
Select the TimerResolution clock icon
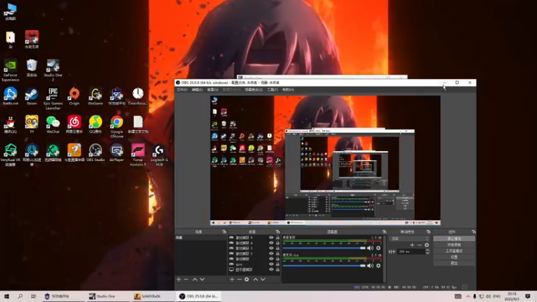tap(138, 96)
